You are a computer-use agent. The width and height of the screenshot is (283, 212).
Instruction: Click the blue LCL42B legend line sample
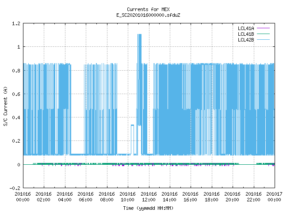click(x=263, y=40)
